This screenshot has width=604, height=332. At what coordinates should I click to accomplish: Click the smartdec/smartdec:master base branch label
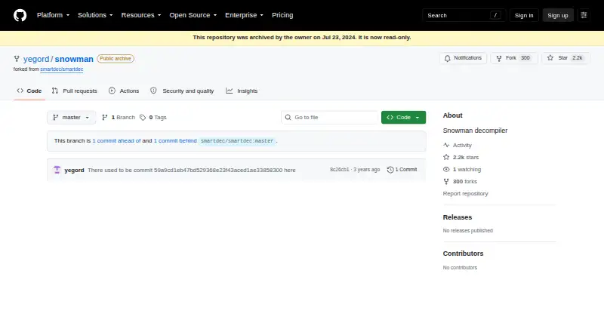(237, 141)
